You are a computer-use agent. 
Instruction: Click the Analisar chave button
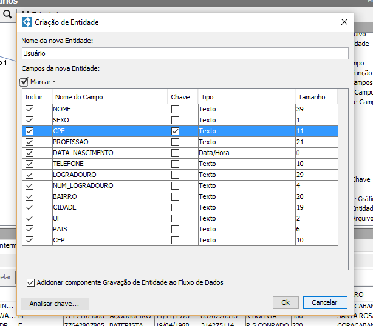point(55,302)
